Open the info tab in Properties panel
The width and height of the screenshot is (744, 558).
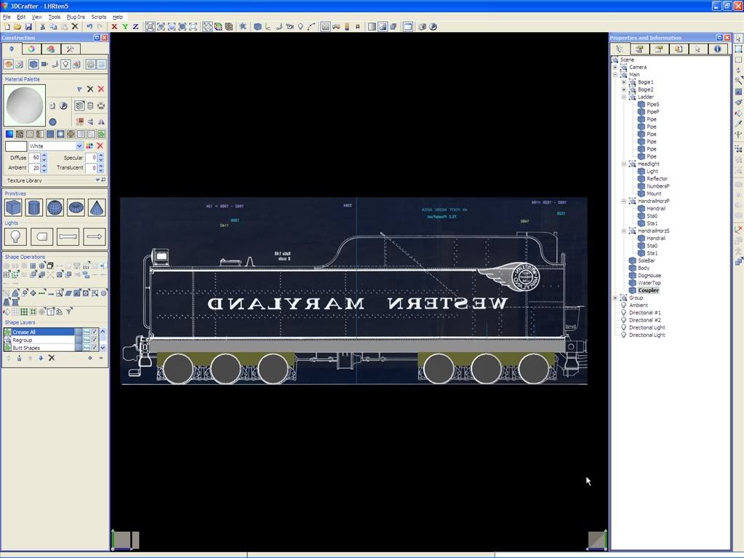coord(717,49)
